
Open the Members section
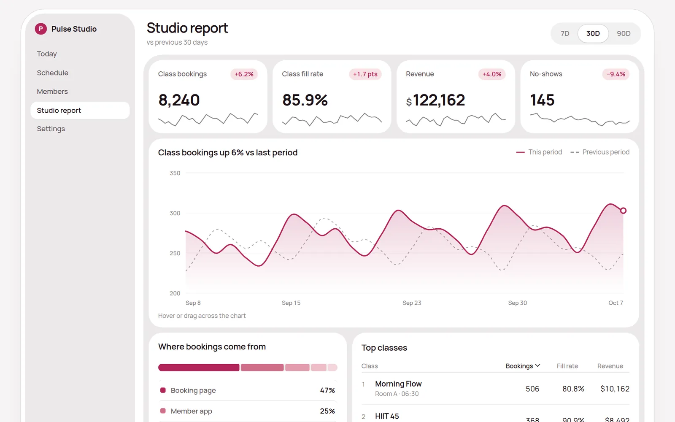(80, 92)
